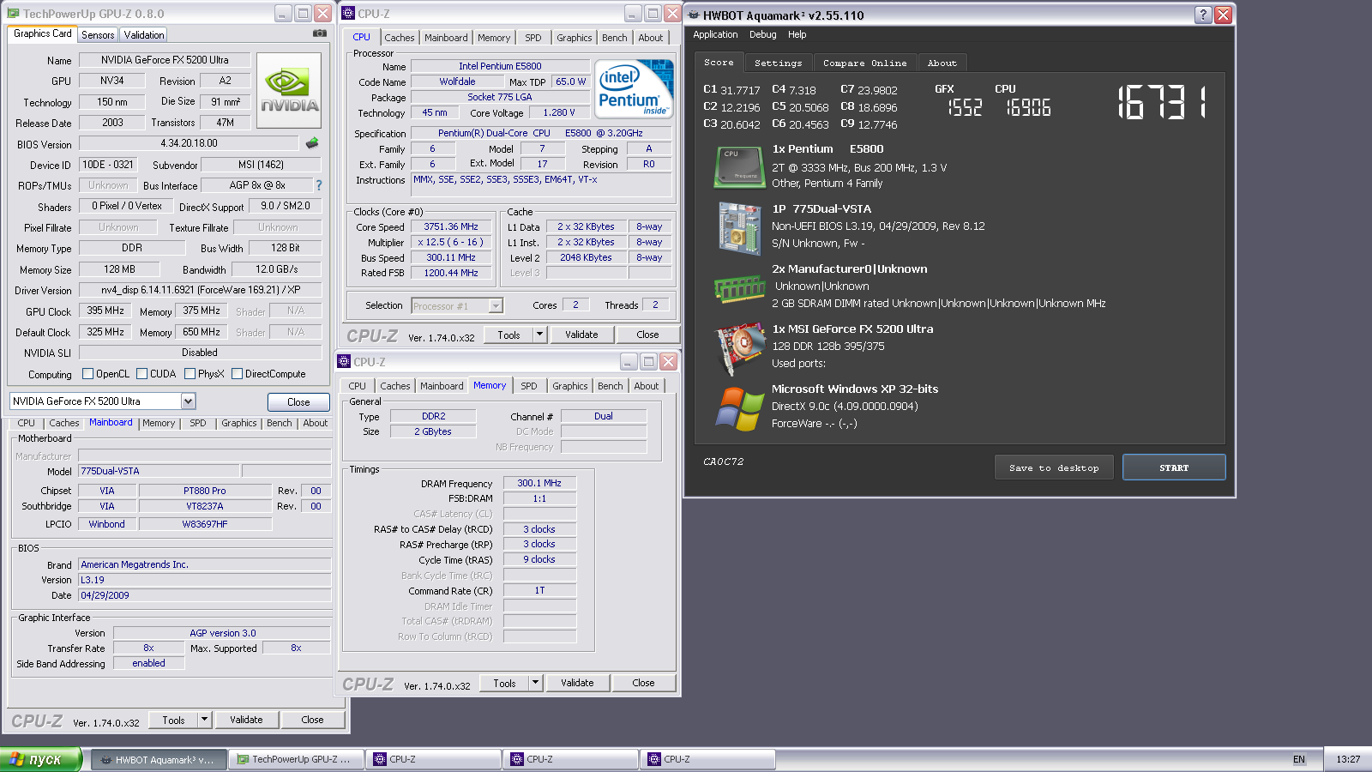
Task: Click the taskbar clock showing 13:27
Action: click(x=1348, y=759)
